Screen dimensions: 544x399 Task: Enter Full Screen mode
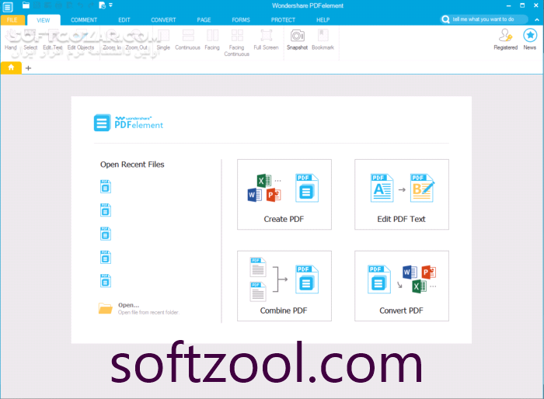tap(266, 40)
